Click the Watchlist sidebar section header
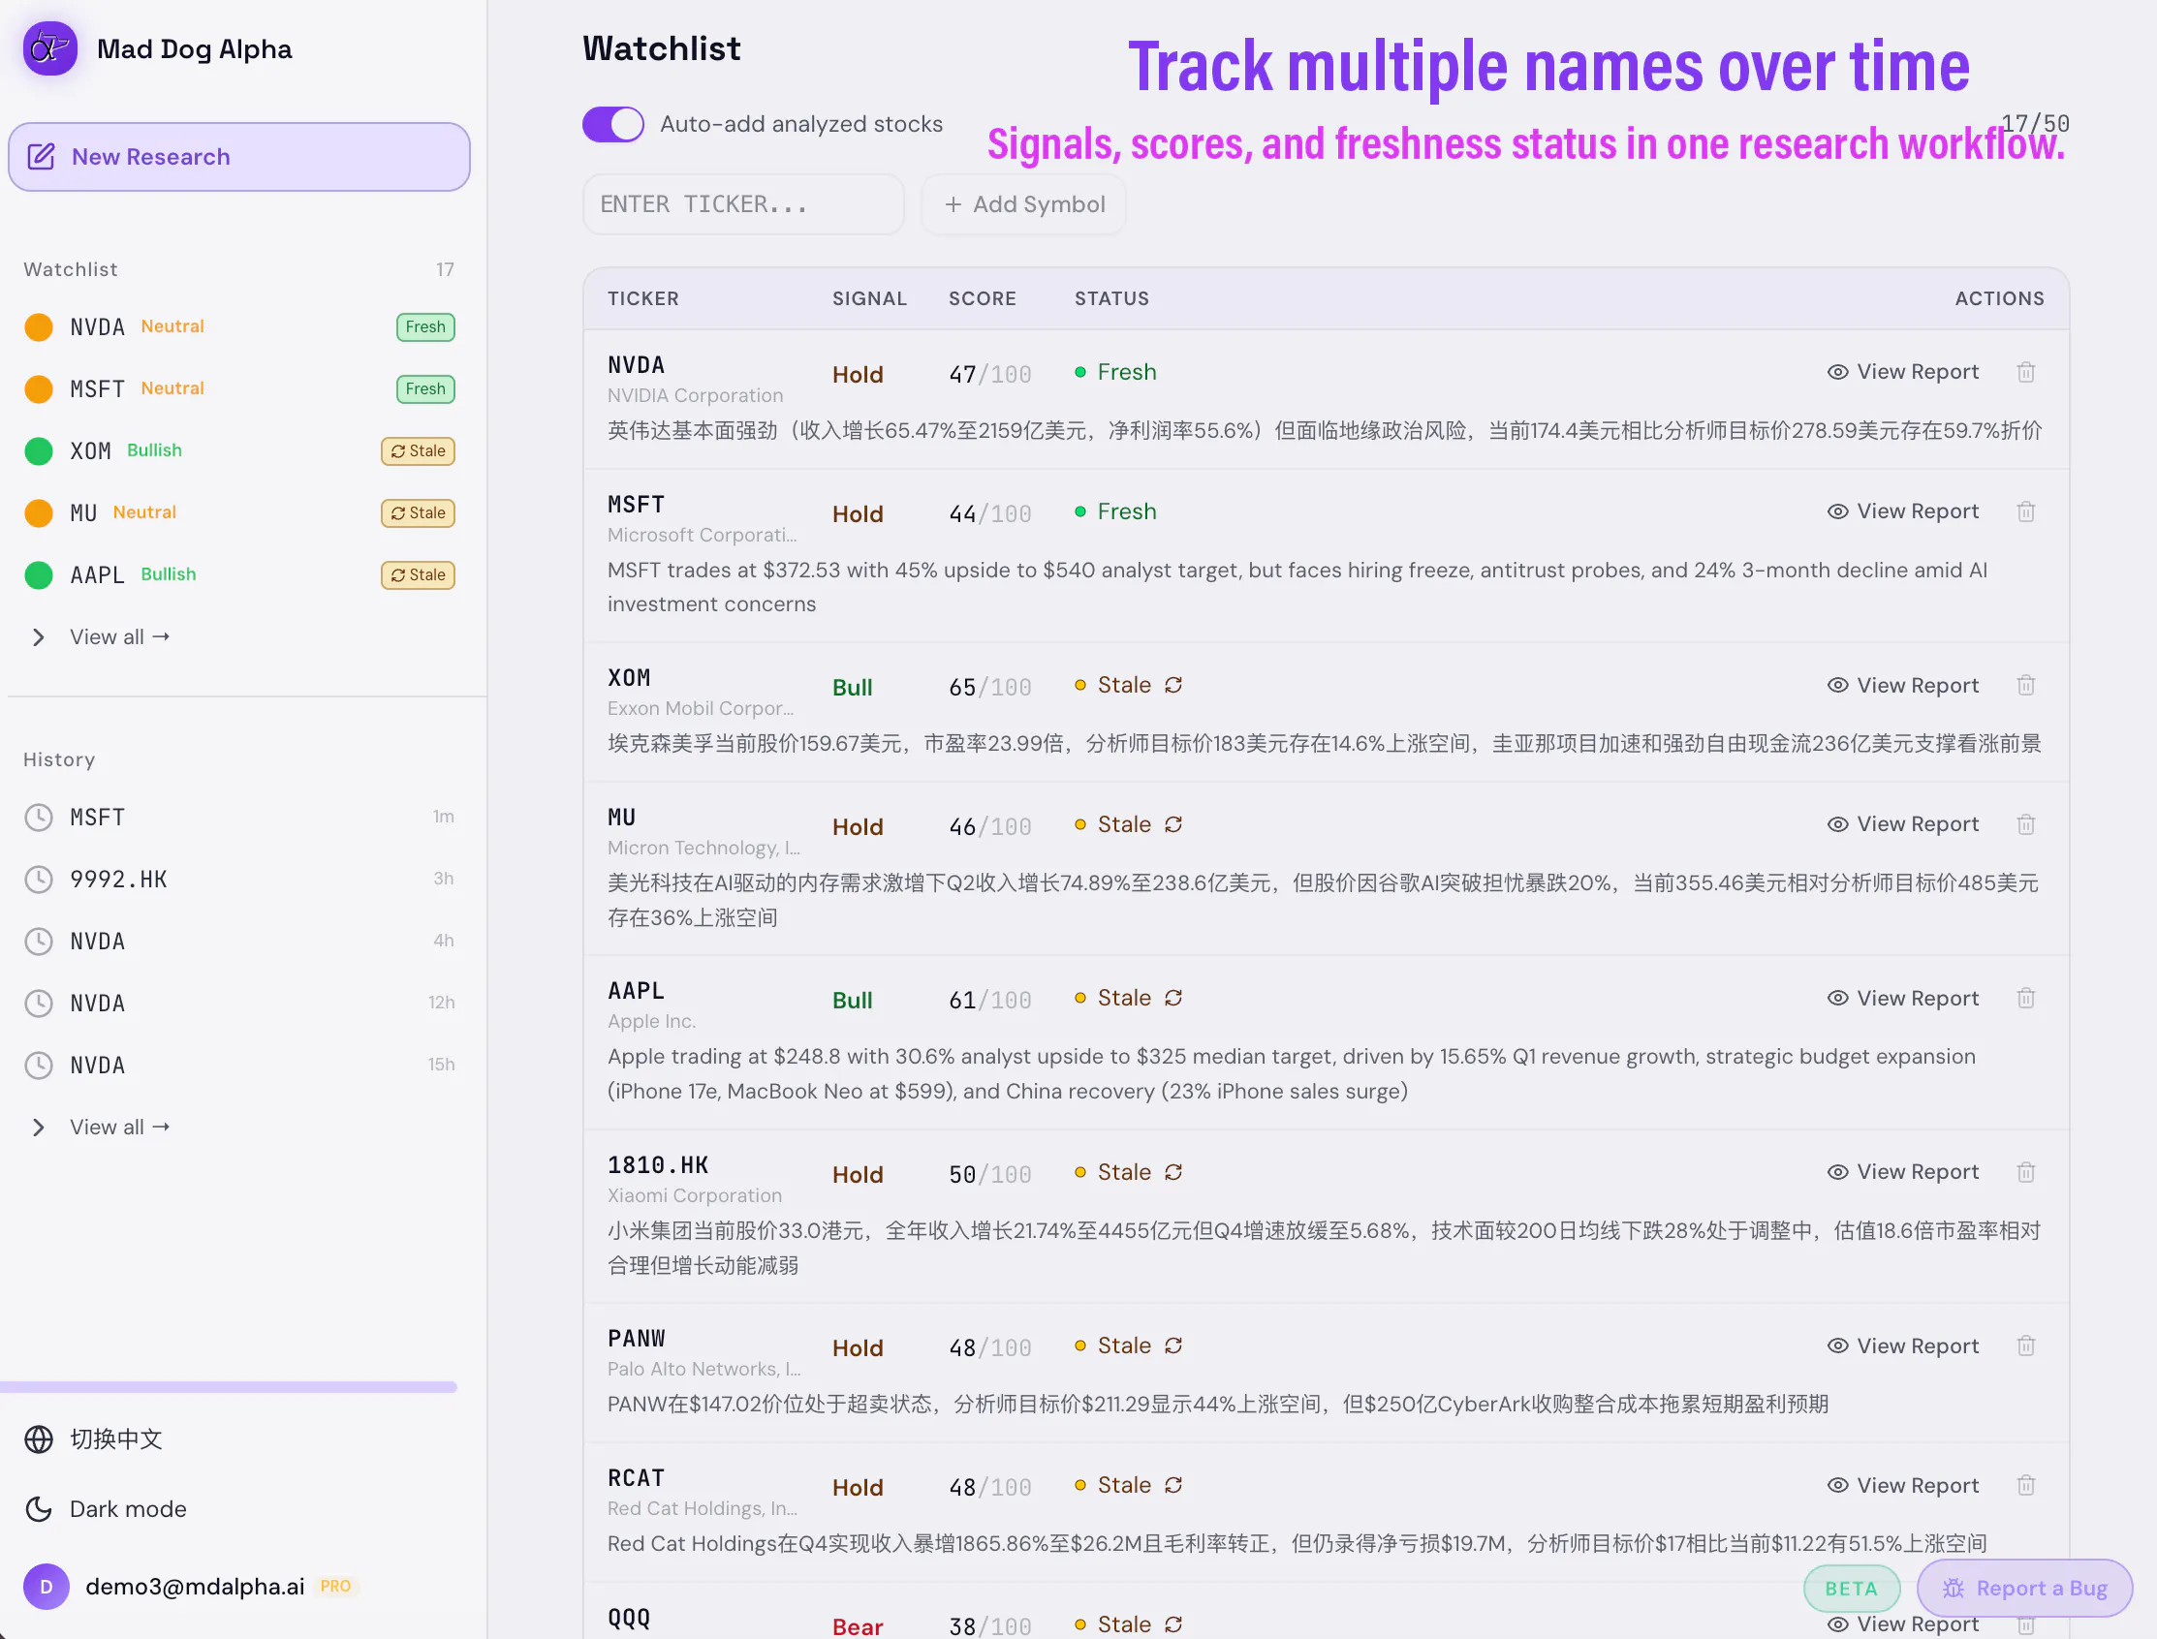This screenshot has width=2157, height=1639. click(x=71, y=269)
